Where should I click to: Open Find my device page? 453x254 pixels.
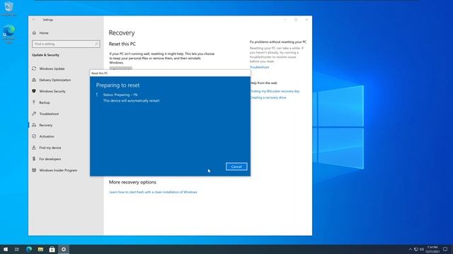tap(50, 147)
